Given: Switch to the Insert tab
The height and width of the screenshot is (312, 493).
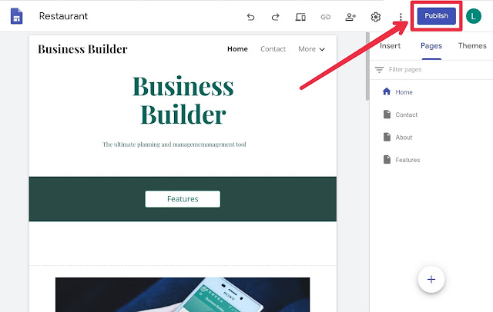Looking at the screenshot, I should (391, 46).
